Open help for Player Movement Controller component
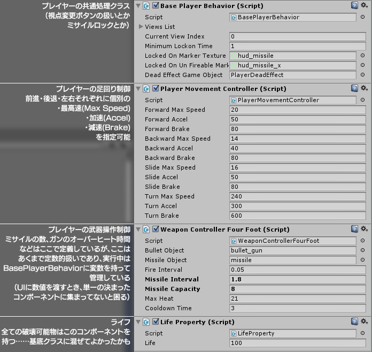The width and height of the screenshot is (372, 352). [354, 88]
